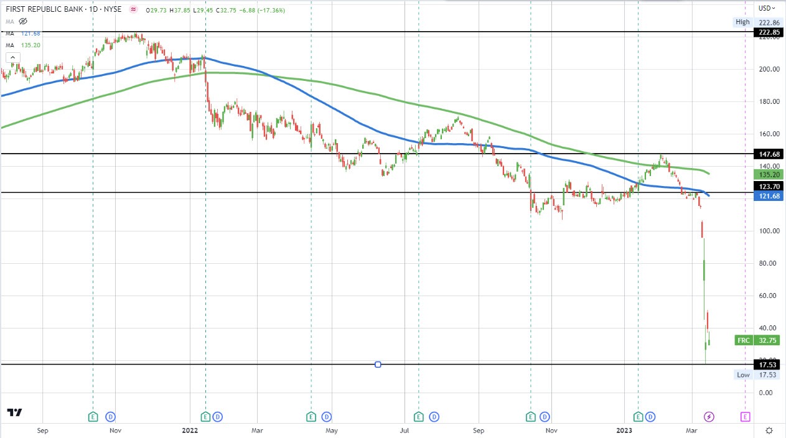Click the purple lightning bolt marker
786x438 pixels.
click(x=709, y=416)
